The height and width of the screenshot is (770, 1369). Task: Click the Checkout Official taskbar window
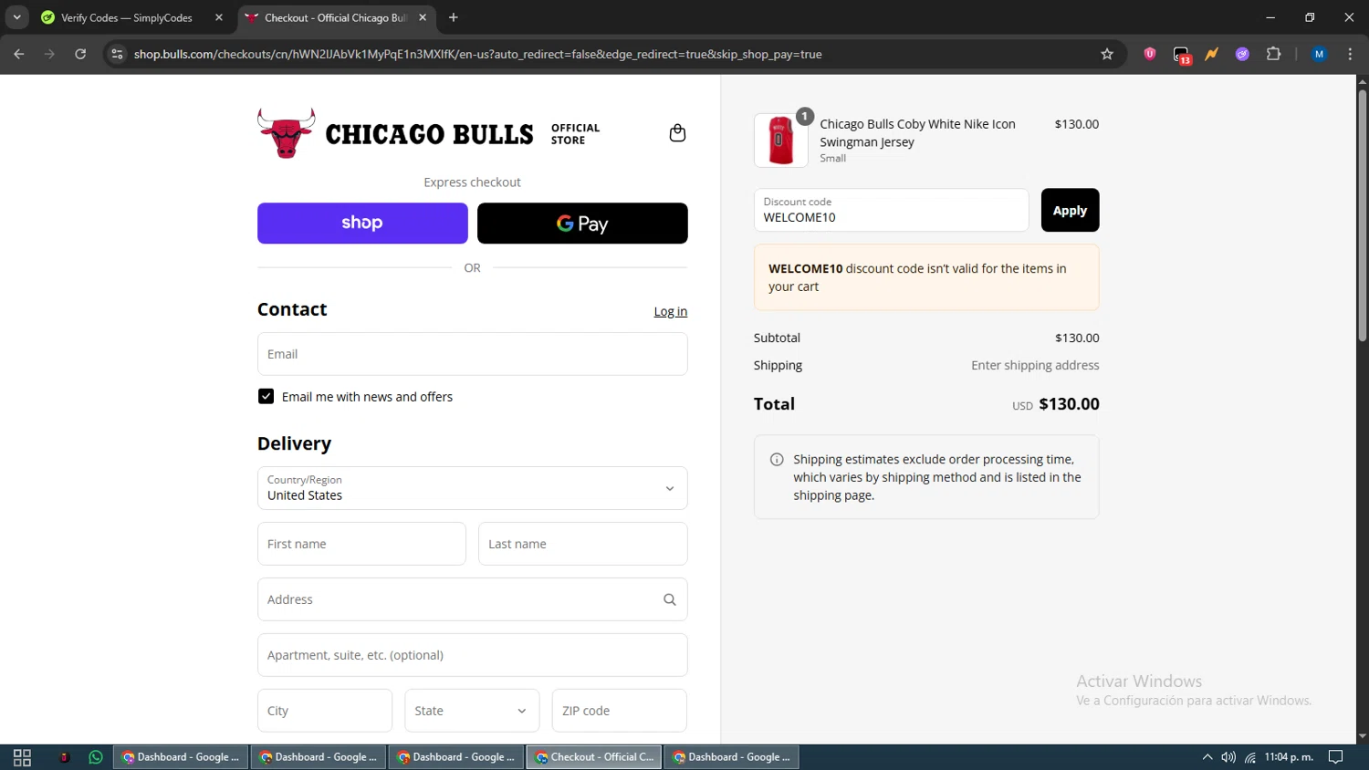point(594,757)
